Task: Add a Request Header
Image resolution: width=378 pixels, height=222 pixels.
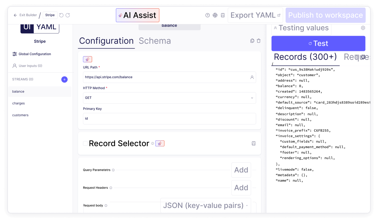Action: click(241, 188)
